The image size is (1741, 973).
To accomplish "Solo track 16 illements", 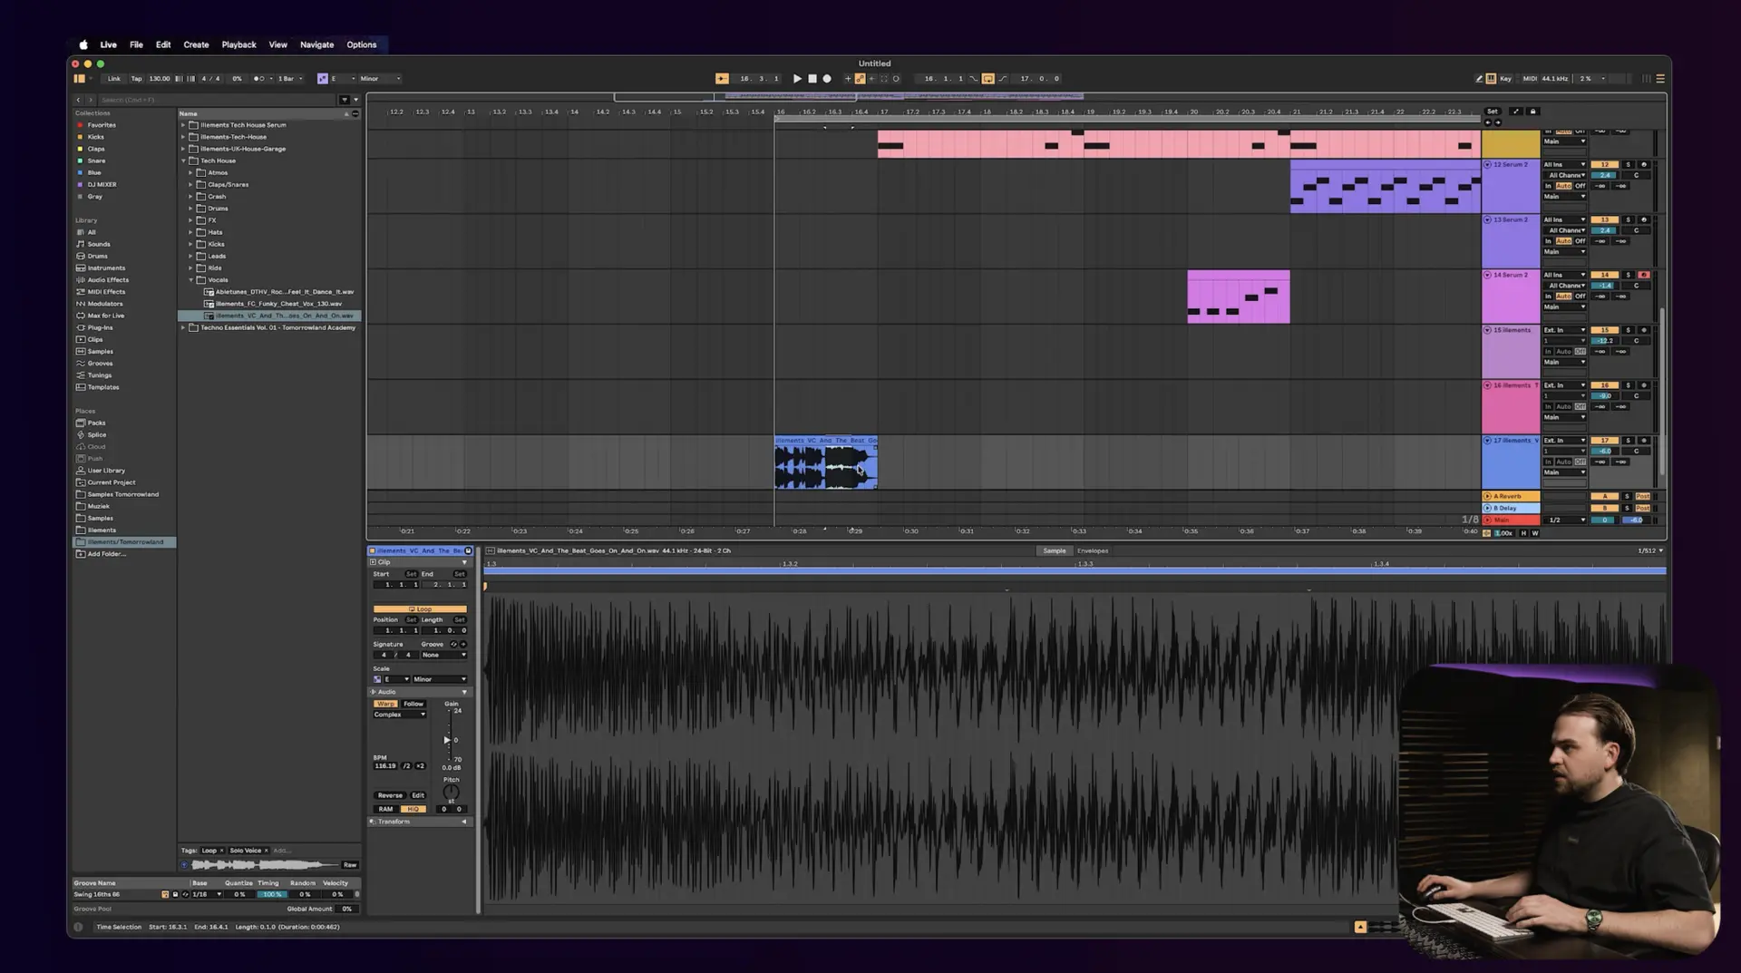I will tap(1628, 385).
